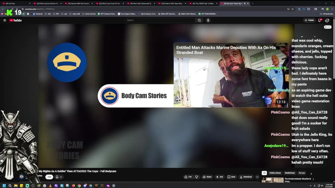Download the video
Image resolution: width=335 pixels, height=188 pixels.
click(246, 177)
